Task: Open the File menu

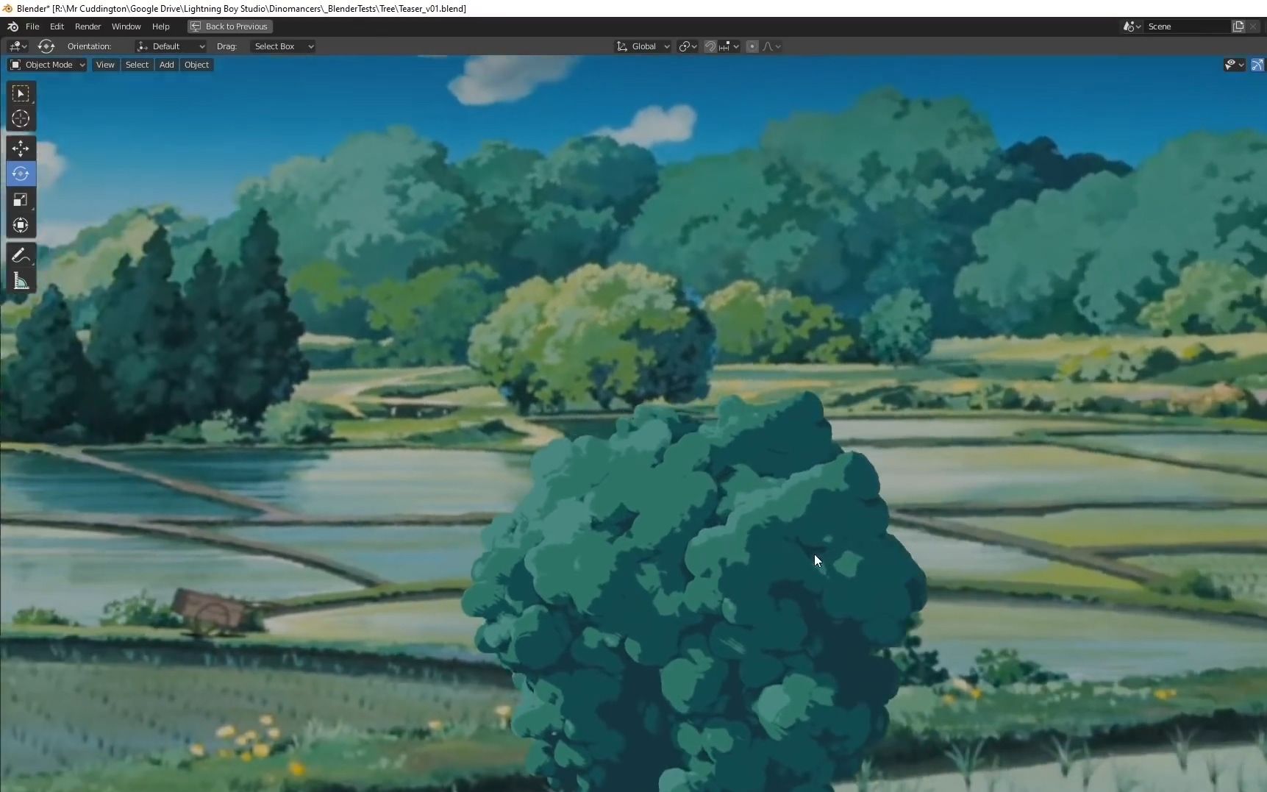Action: [32, 26]
